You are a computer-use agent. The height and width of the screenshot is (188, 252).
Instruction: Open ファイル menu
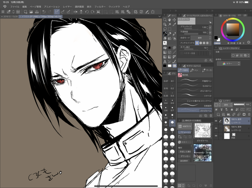[x=15, y=7]
